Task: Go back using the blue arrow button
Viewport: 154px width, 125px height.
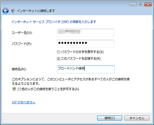Action: click(6, 11)
